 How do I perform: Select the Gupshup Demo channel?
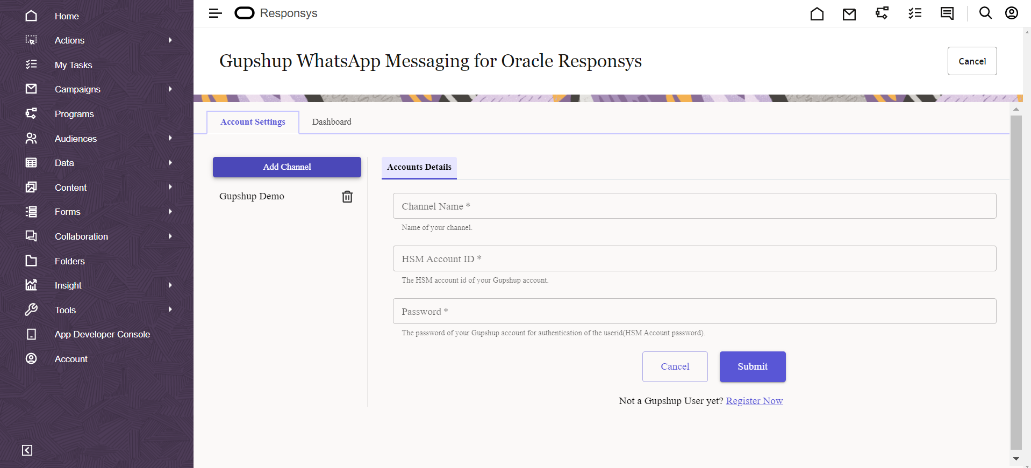[252, 196]
